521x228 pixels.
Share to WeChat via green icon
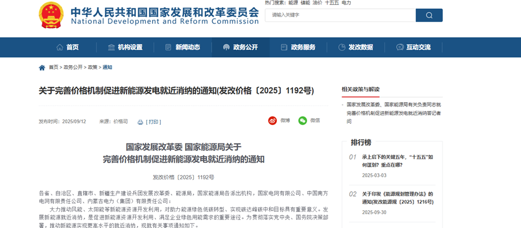[x=302, y=120]
